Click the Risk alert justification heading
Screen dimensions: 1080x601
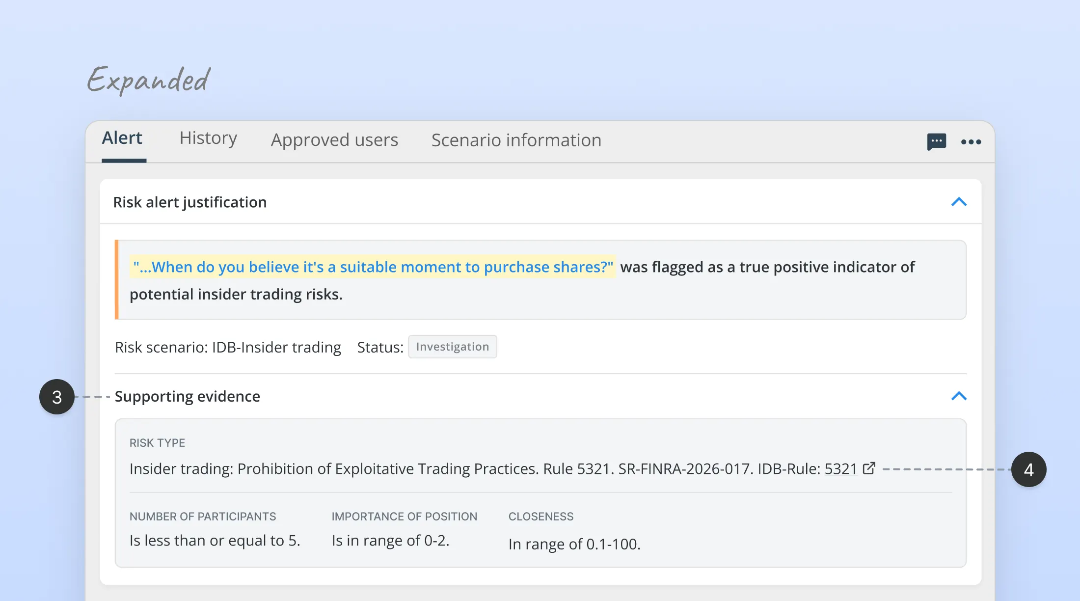pos(190,202)
